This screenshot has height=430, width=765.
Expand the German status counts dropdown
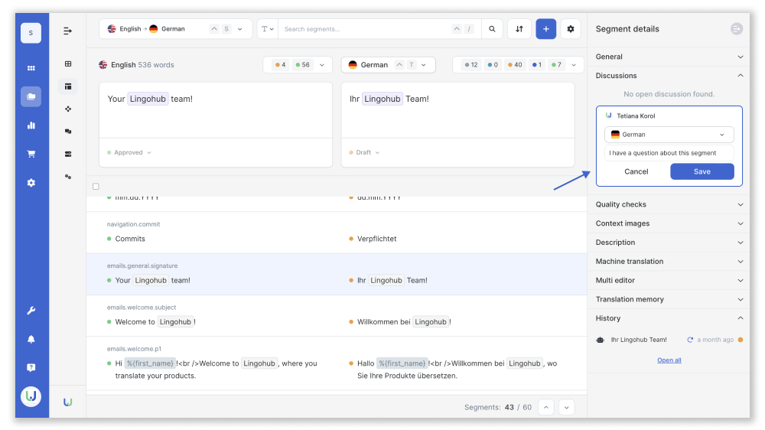click(x=518, y=64)
